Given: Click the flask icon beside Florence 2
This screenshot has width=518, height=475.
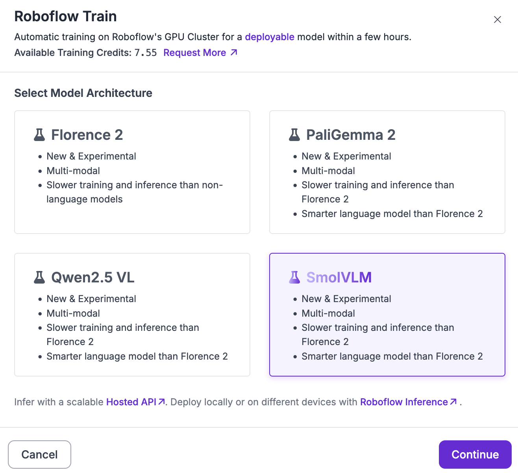Looking at the screenshot, I should [39, 135].
